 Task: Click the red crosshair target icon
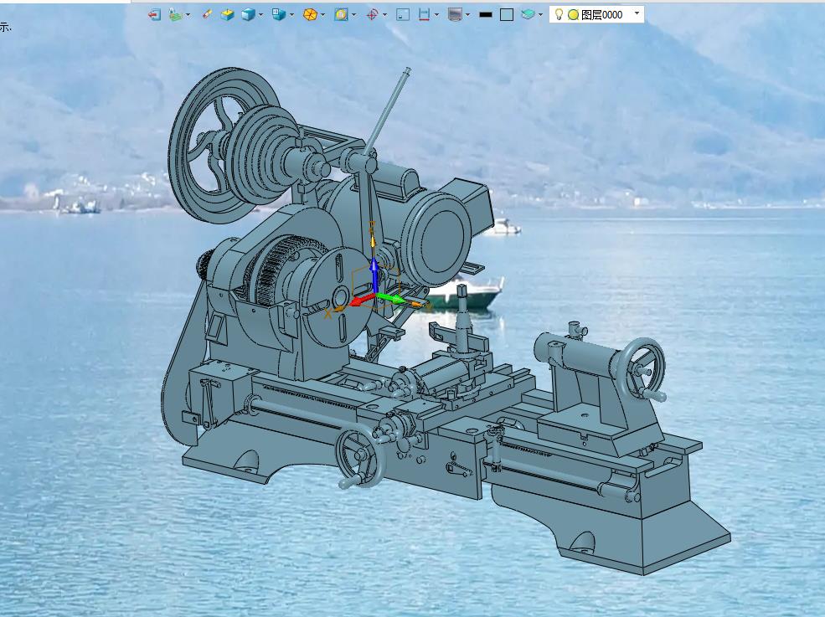[373, 14]
